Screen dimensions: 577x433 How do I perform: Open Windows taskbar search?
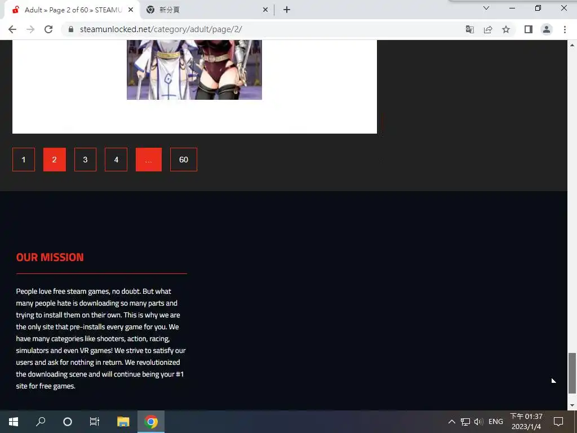41,422
